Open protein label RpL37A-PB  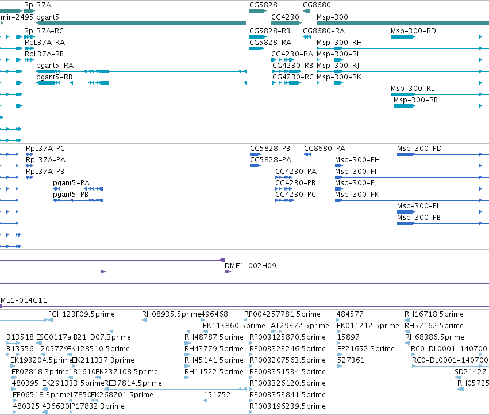click(x=45, y=172)
